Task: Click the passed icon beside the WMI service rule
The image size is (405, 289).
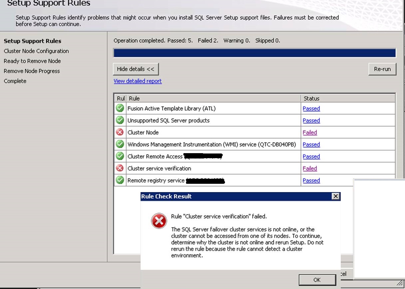Action: click(119, 144)
